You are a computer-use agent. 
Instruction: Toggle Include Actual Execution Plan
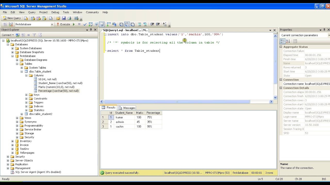click(x=109, y=24)
